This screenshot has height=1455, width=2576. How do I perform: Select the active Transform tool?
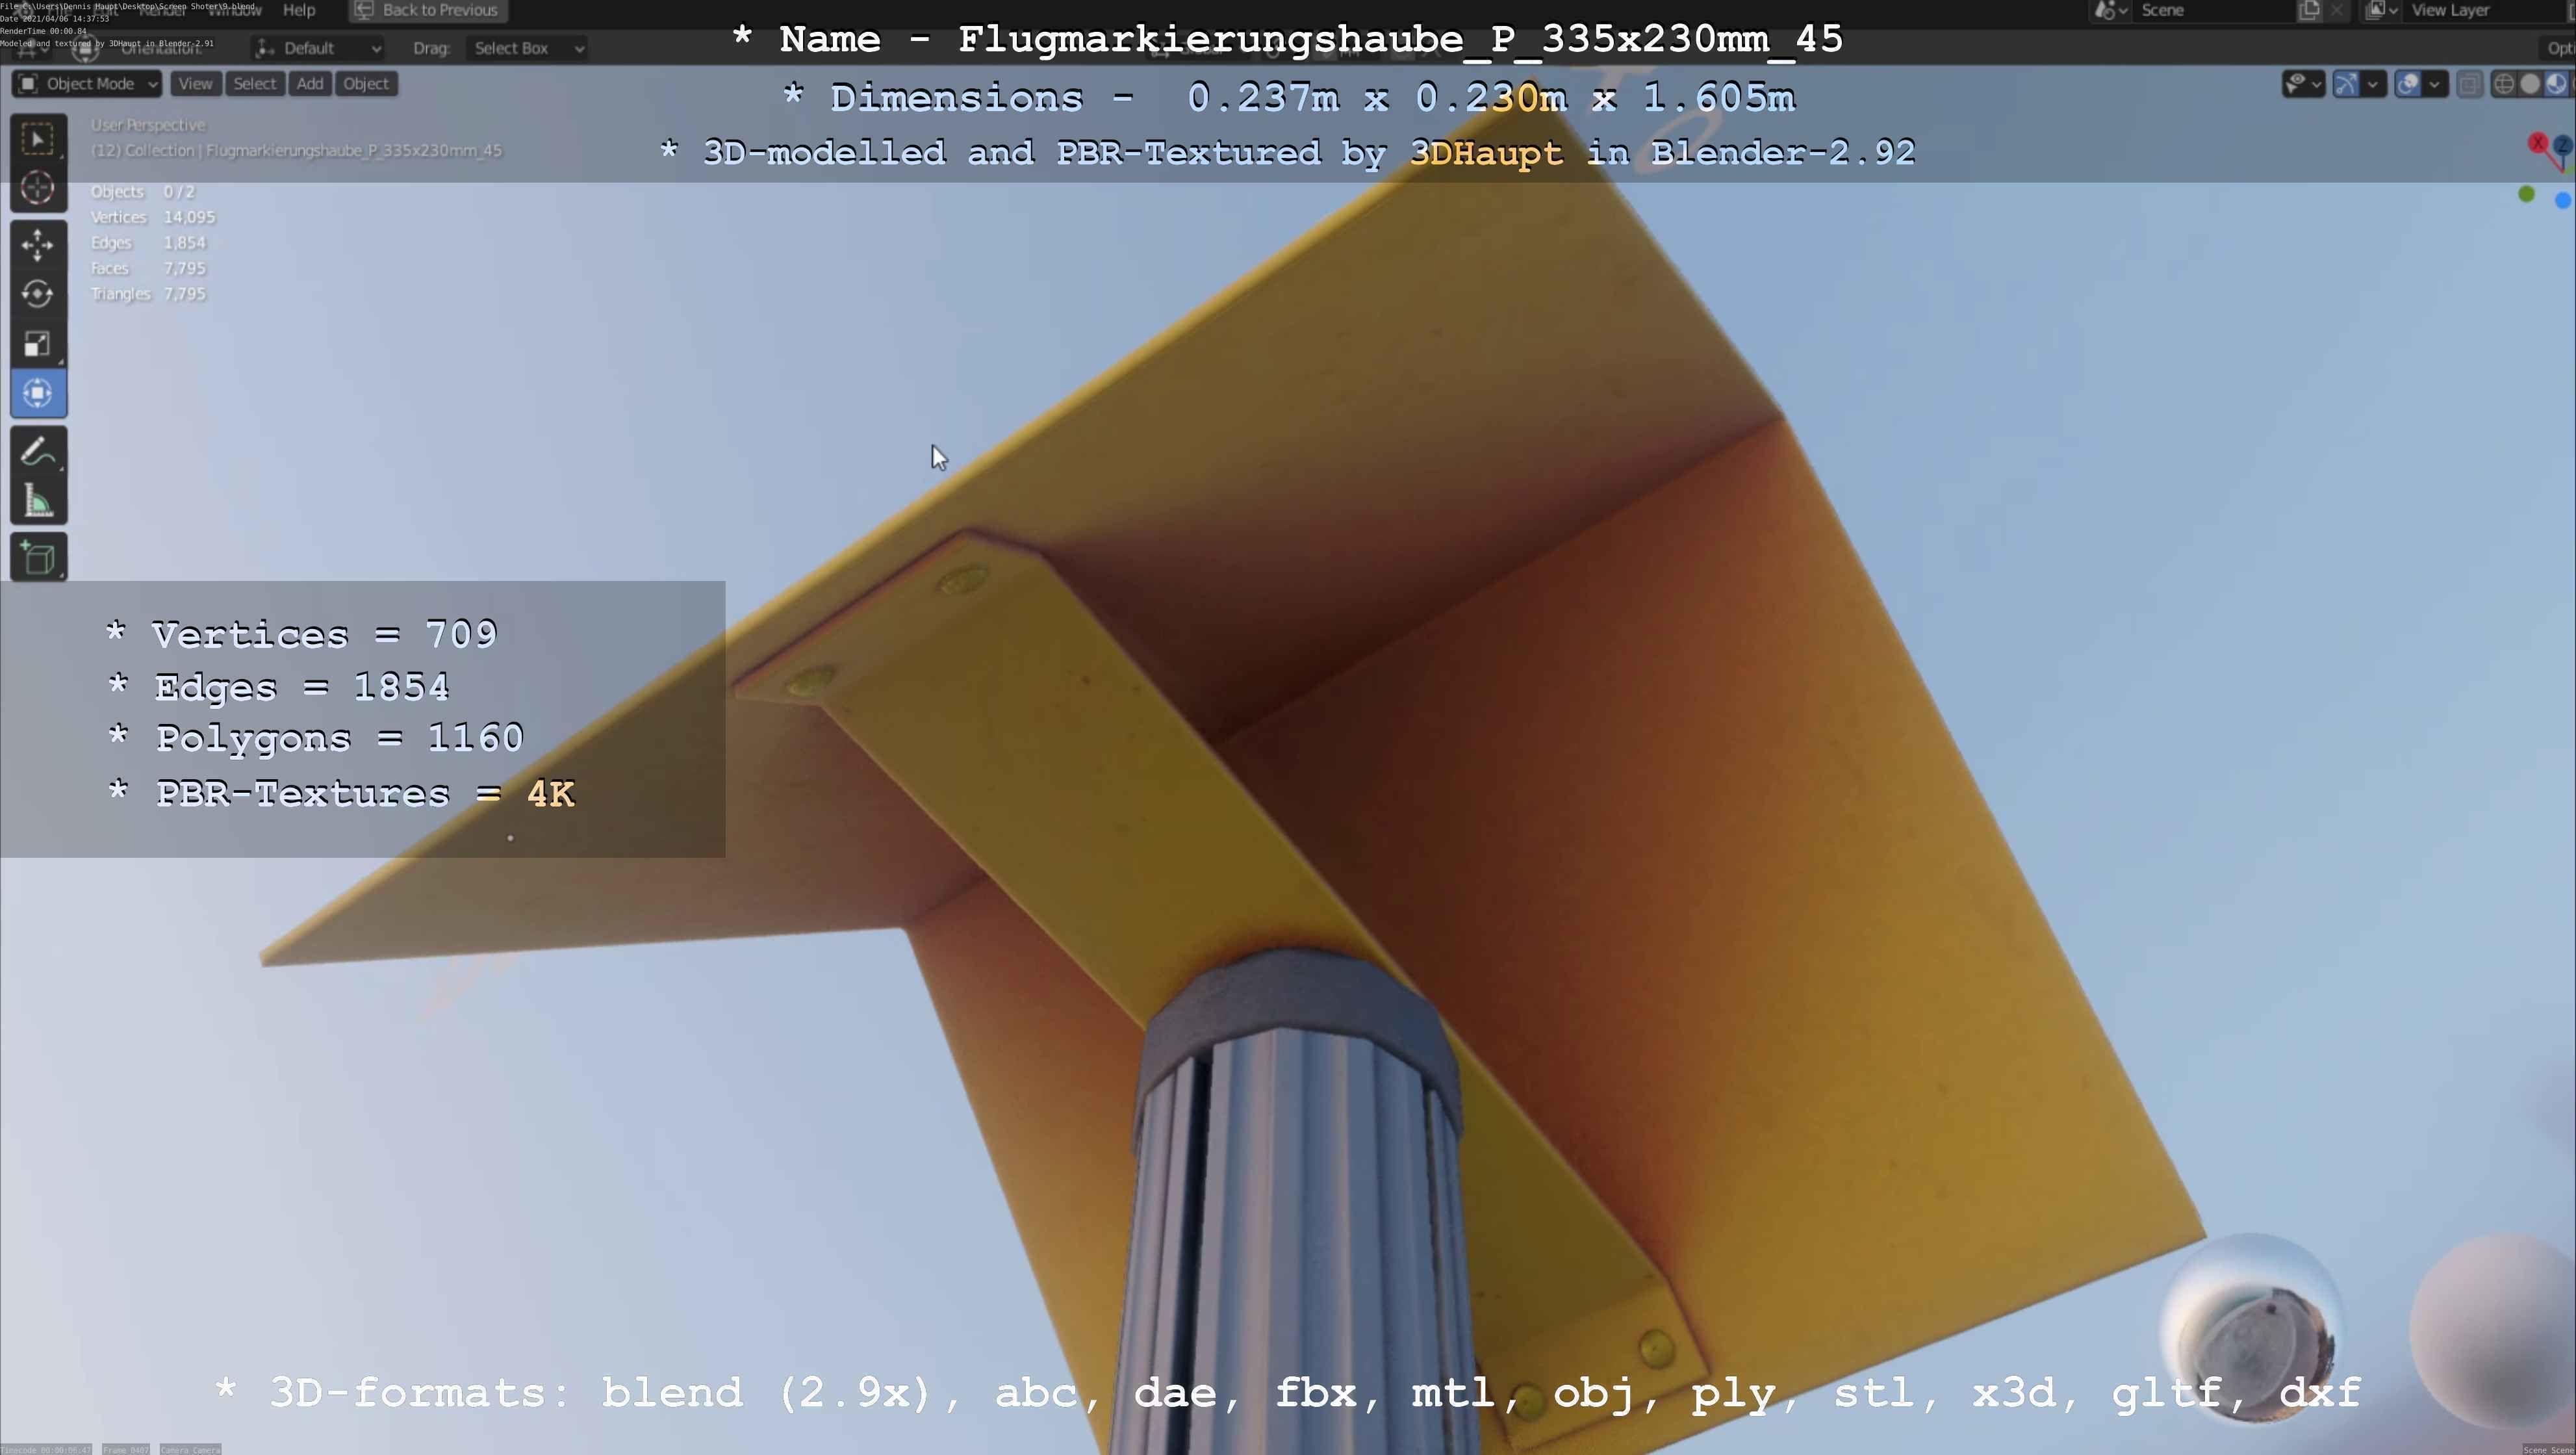(x=38, y=394)
